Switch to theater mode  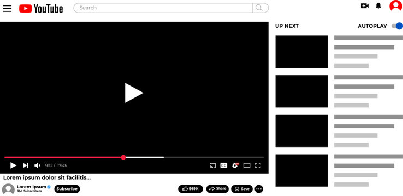[247, 166]
